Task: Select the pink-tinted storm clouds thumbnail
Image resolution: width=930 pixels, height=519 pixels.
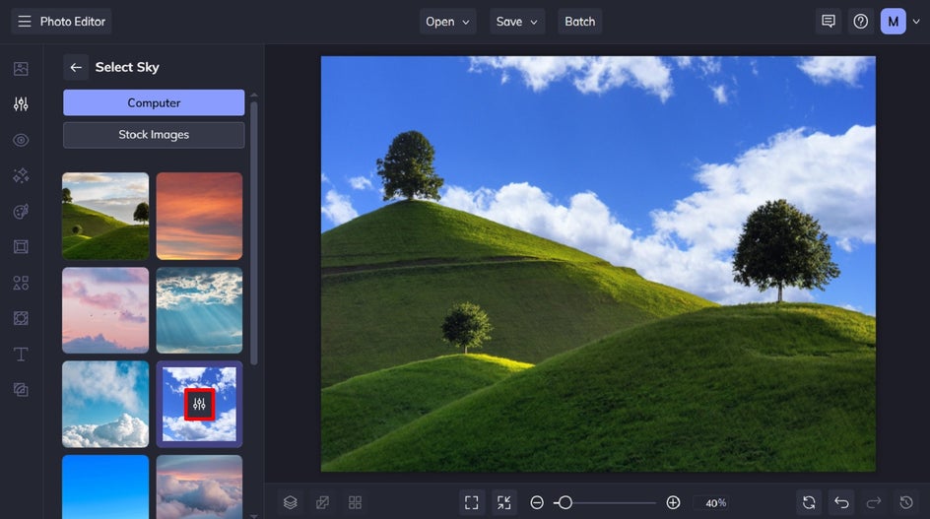Action: pos(199,487)
